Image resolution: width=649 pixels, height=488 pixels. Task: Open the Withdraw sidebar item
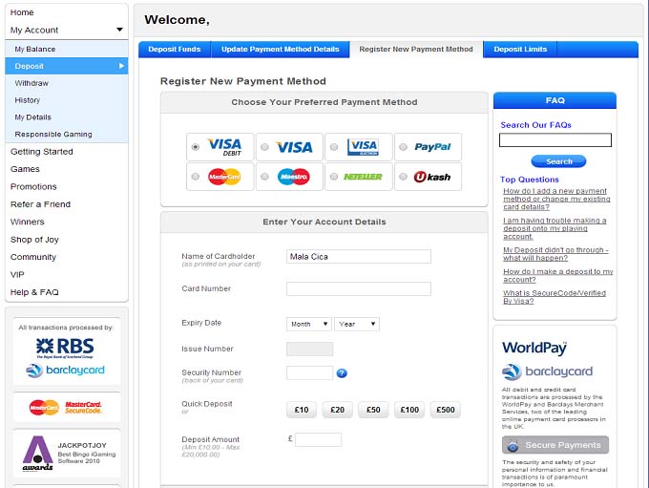point(31,83)
